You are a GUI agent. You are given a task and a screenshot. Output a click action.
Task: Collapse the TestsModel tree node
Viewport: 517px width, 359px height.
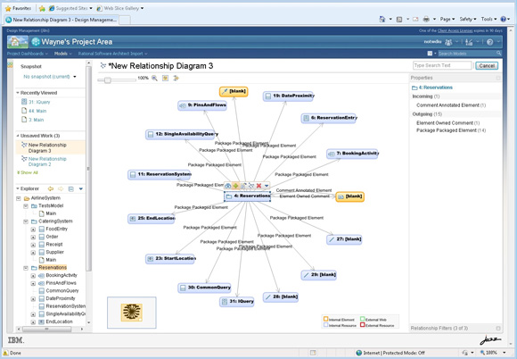[x=25, y=205]
